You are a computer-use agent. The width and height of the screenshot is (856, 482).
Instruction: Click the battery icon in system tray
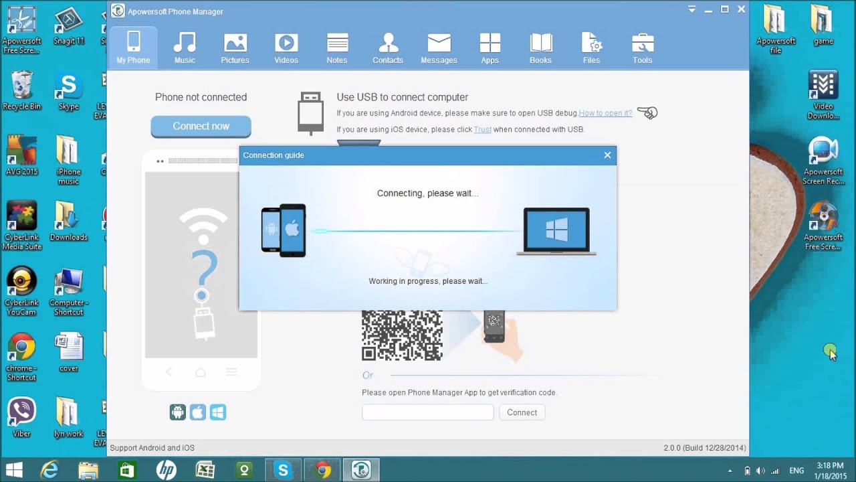click(x=747, y=471)
